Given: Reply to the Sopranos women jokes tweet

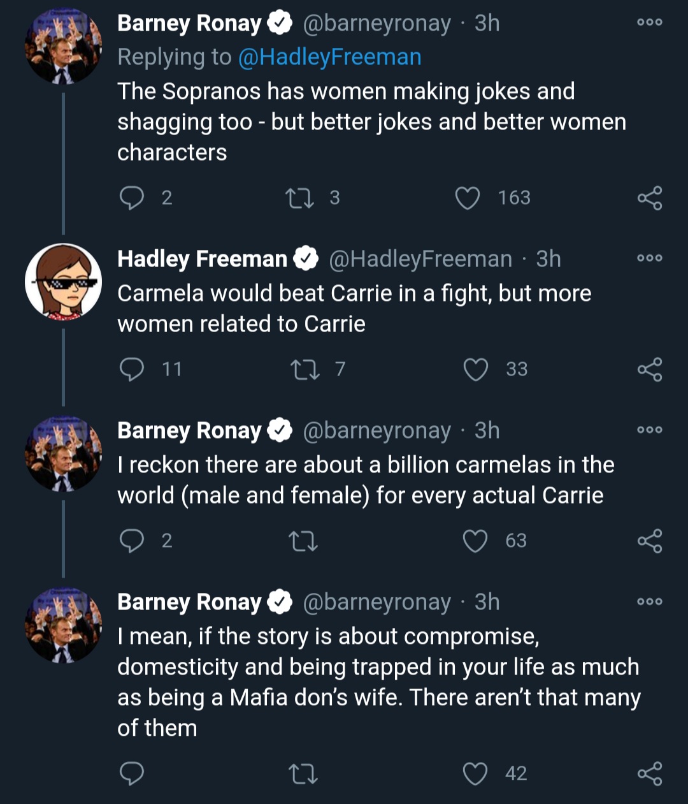Looking at the screenshot, I should [132, 198].
